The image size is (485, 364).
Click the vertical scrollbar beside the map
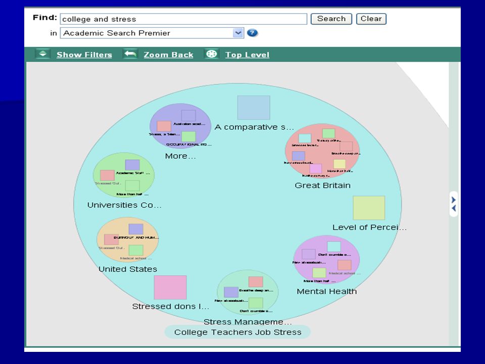[455, 204]
